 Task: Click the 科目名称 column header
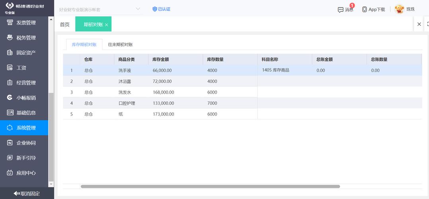(285, 59)
